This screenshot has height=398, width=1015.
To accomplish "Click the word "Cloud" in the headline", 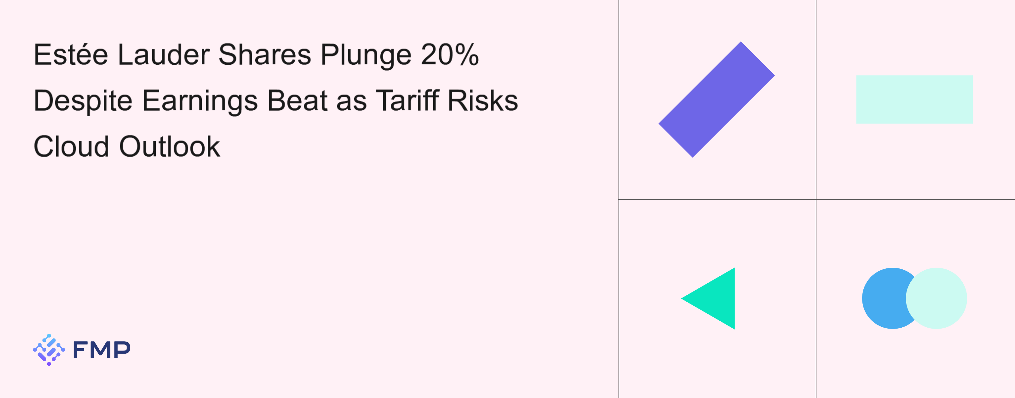I will [x=71, y=147].
